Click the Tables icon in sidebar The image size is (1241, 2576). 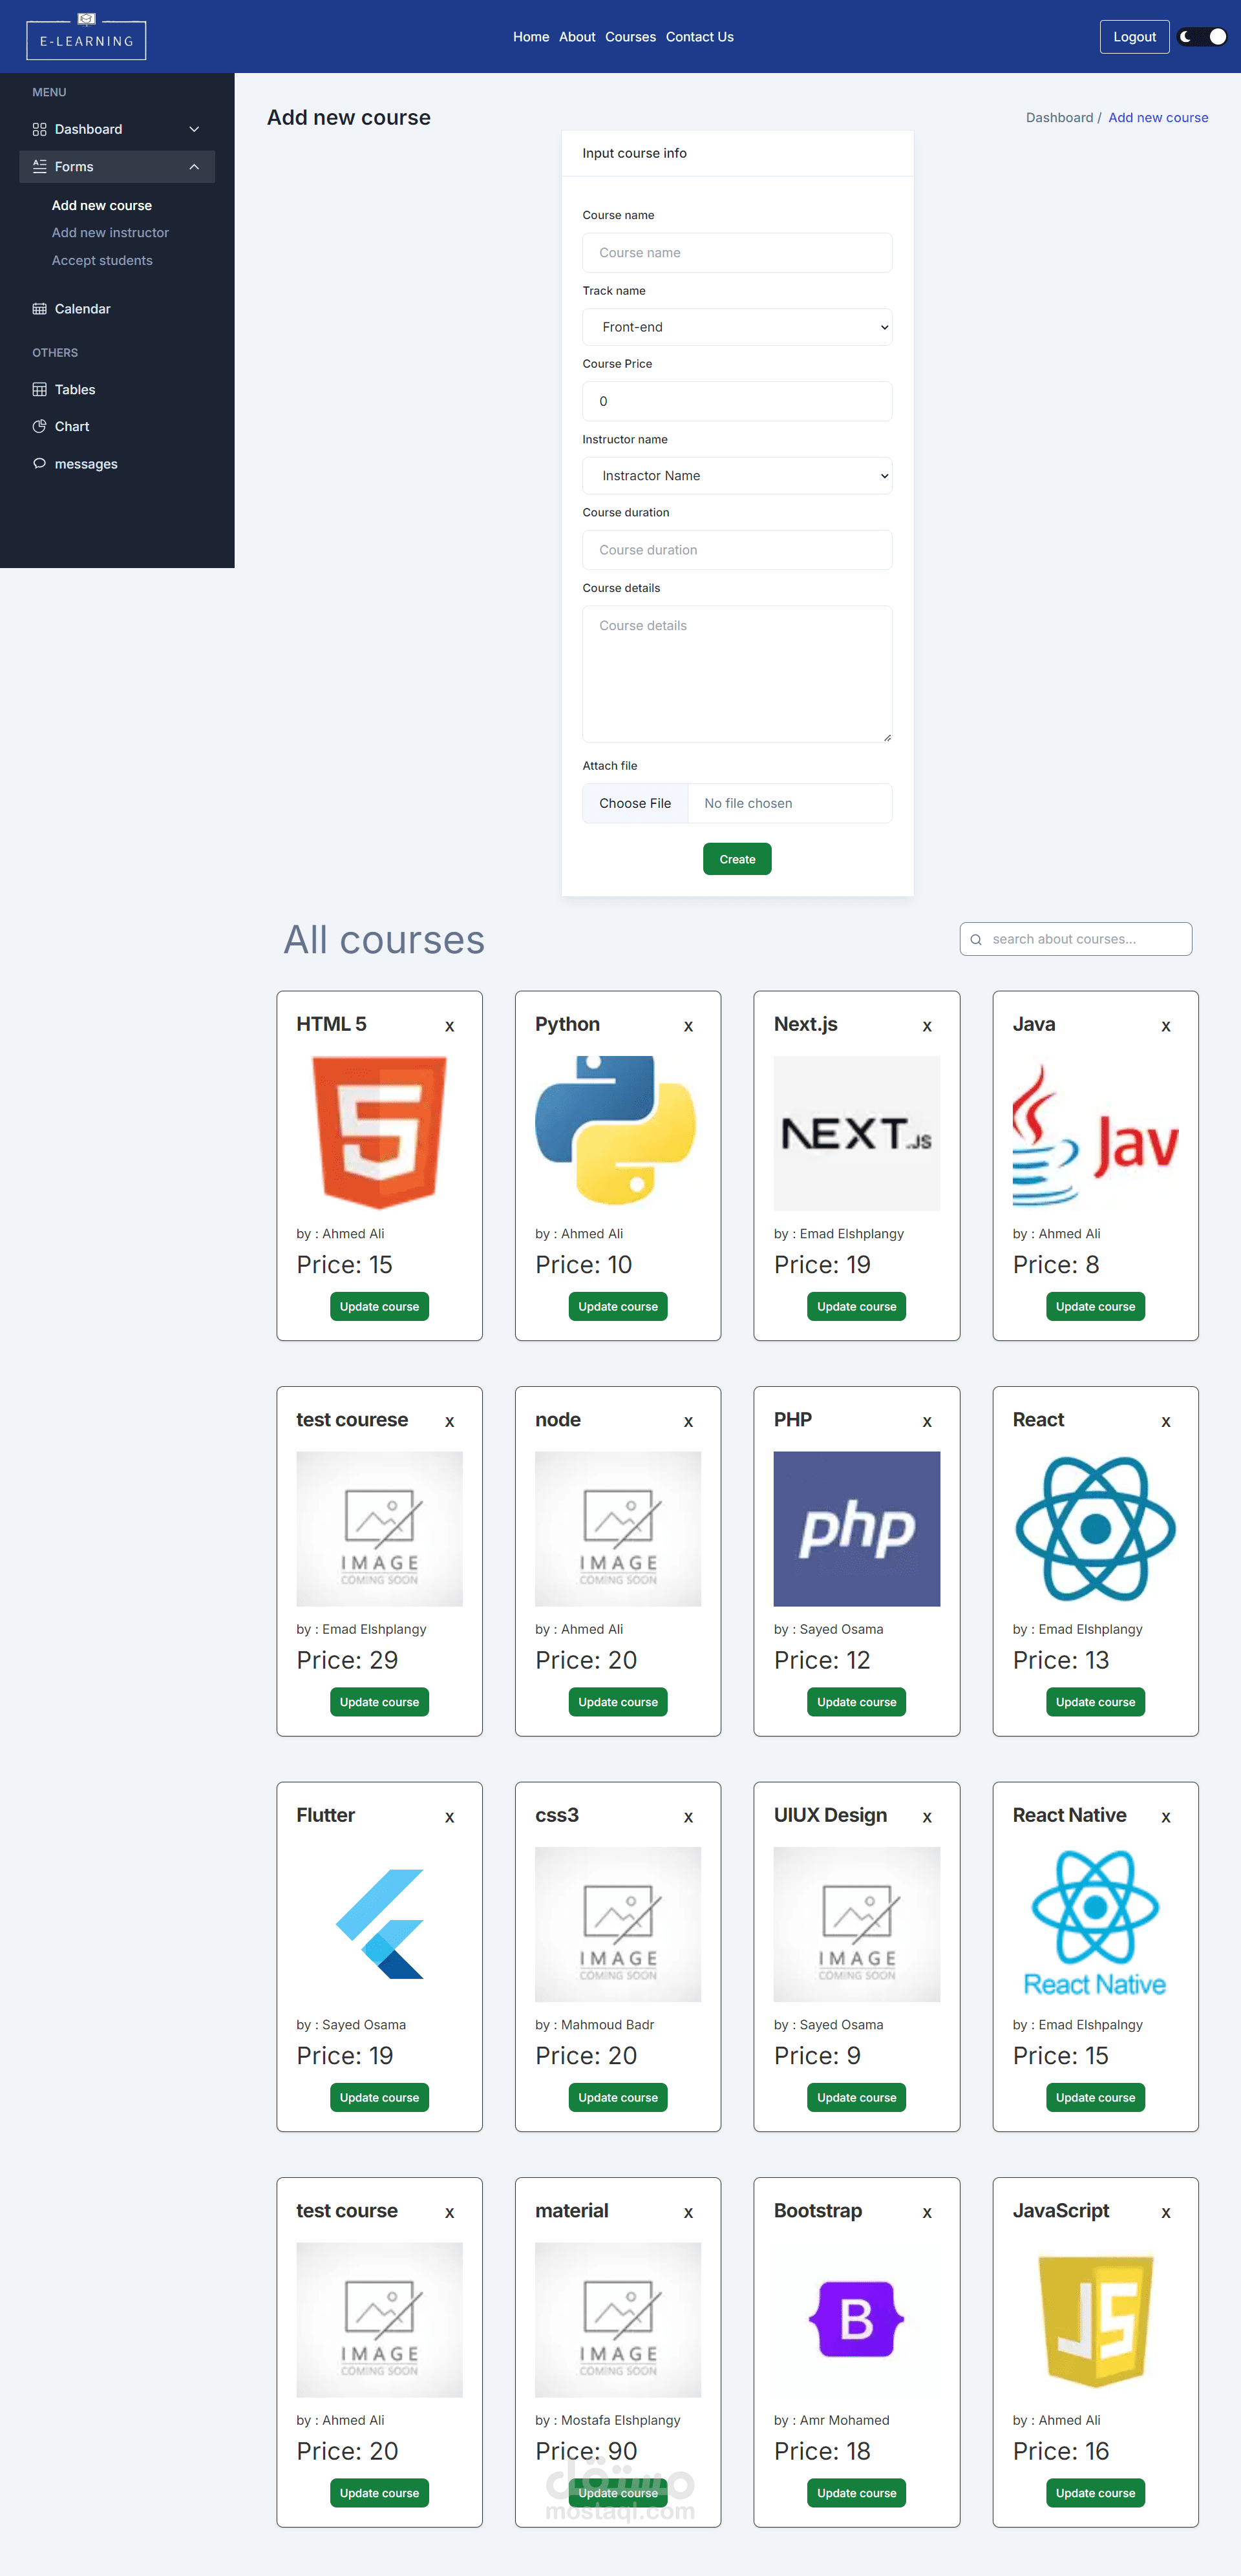[39, 390]
